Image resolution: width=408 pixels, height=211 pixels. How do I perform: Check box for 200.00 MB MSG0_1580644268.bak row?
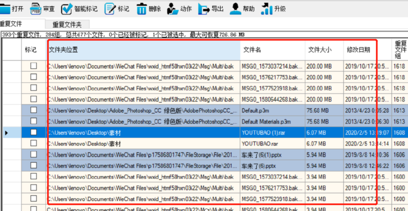pyautogui.click(x=33, y=99)
